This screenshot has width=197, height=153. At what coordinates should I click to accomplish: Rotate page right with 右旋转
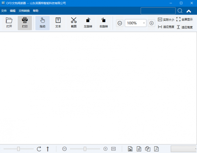click(103, 21)
